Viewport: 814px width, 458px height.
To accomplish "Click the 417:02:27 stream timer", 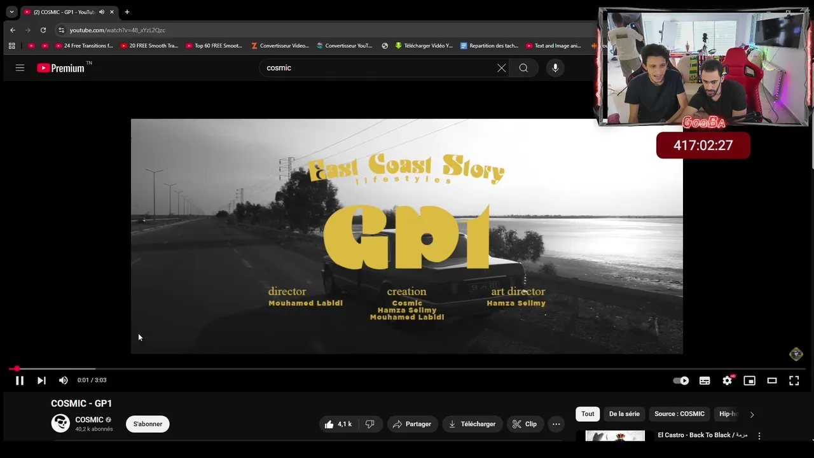I will (703, 146).
